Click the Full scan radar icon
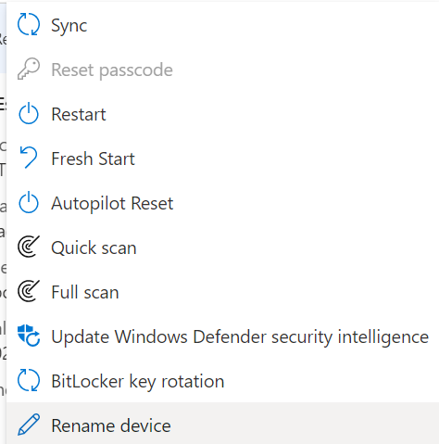 click(x=29, y=291)
